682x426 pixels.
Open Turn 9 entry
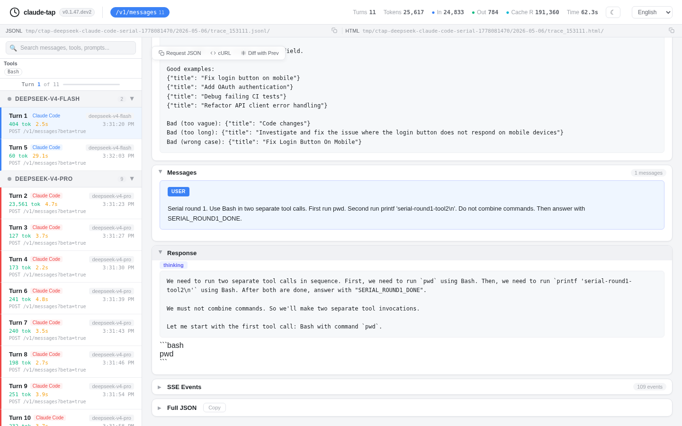(x=71, y=393)
